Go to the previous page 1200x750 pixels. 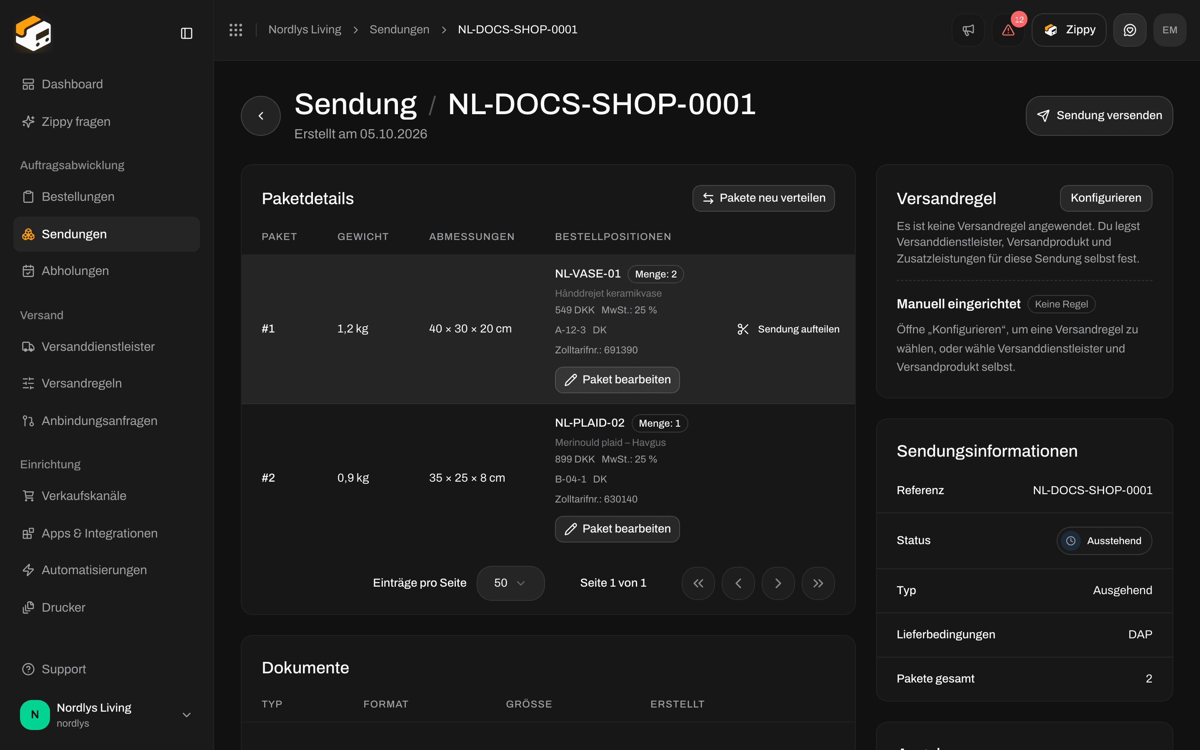point(738,583)
